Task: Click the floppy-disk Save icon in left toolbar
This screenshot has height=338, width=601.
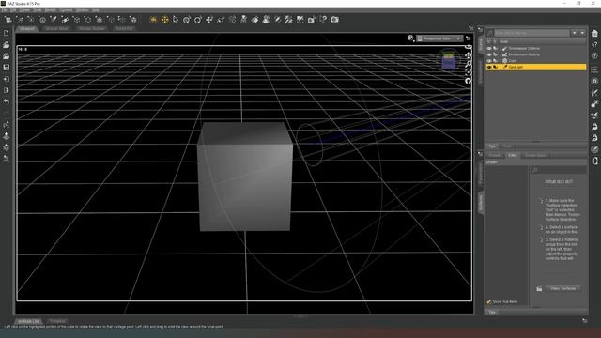Action: click(7, 68)
